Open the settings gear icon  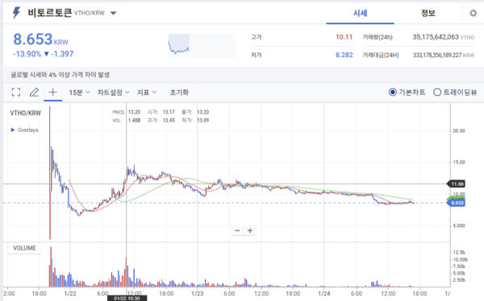click(474, 13)
